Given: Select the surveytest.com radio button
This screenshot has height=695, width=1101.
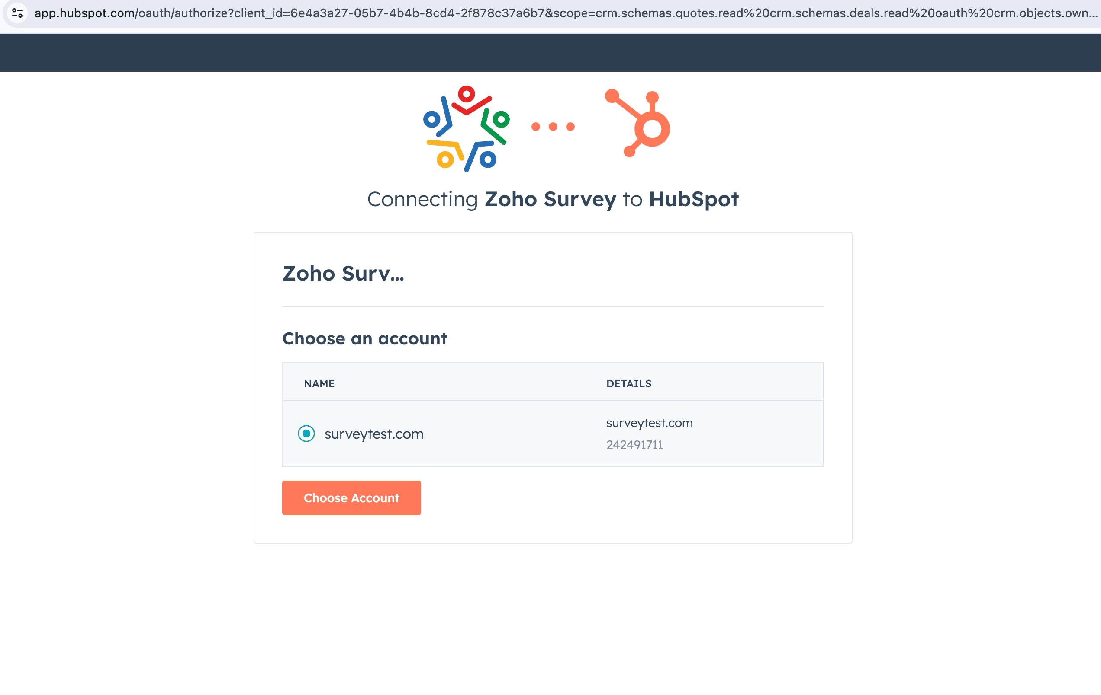Looking at the screenshot, I should click(306, 434).
